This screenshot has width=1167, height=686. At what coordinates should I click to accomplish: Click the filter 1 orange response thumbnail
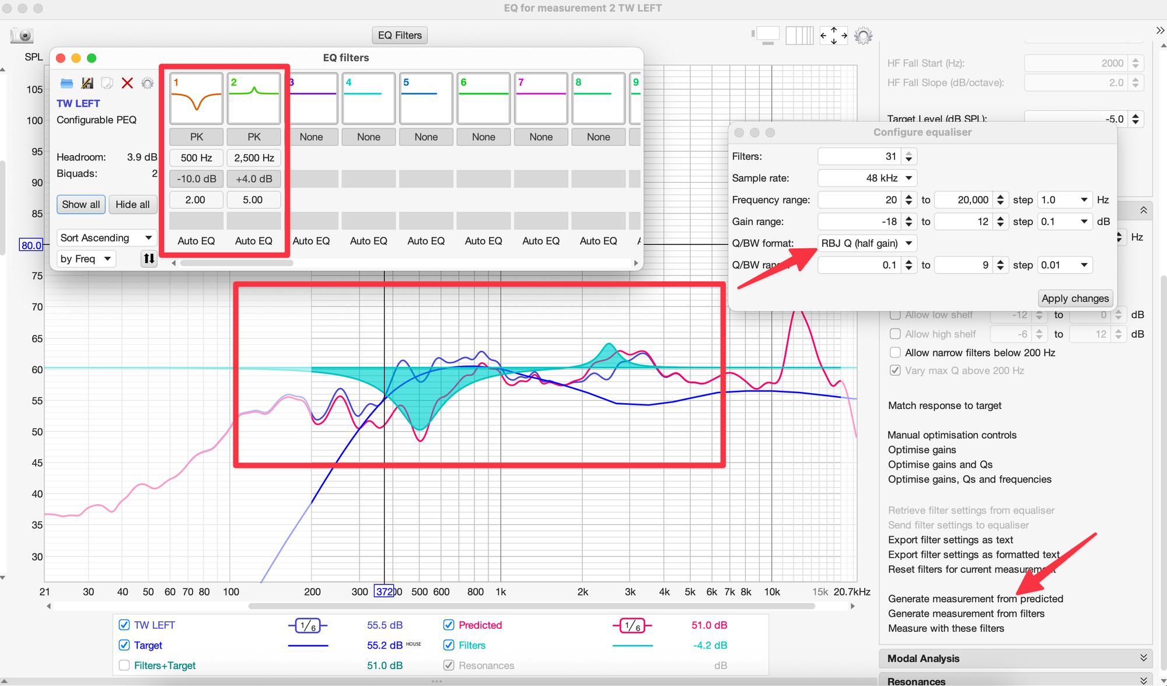coord(196,98)
